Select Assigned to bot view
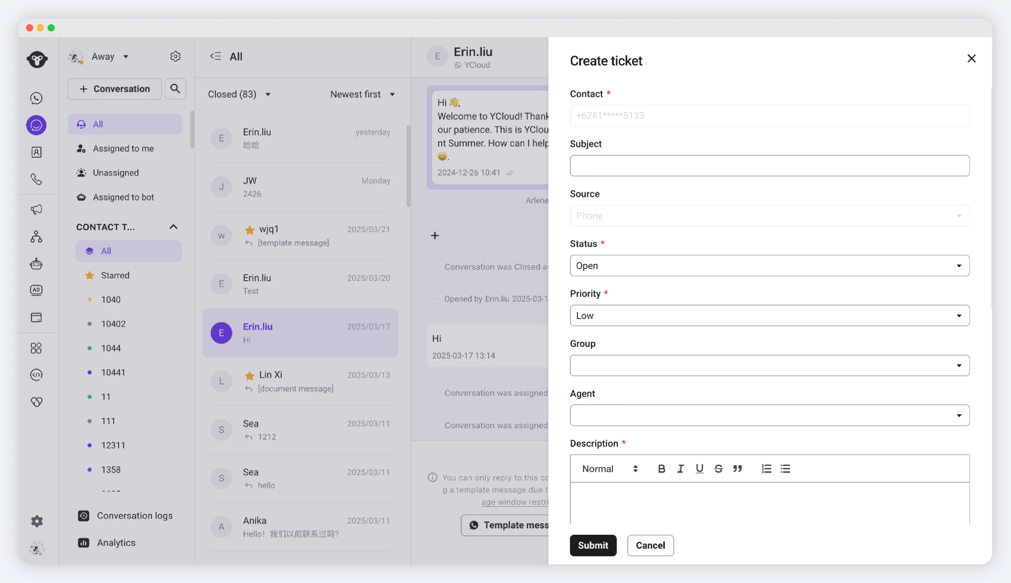This screenshot has width=1011, height=583. [125, 197]
